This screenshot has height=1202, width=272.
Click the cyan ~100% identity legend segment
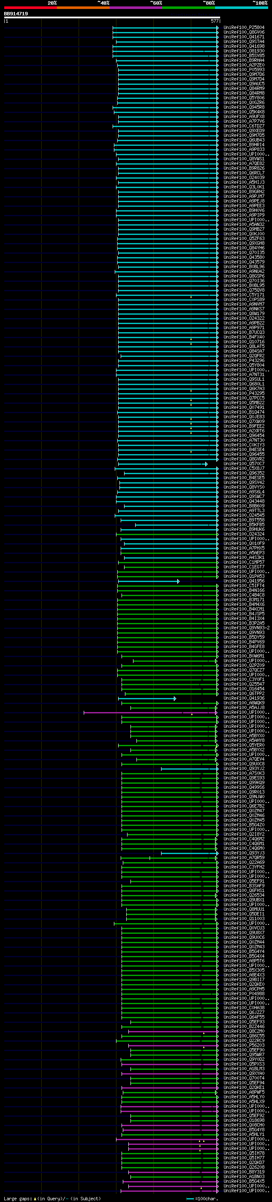pyautogui.click(x=241, y=8)
